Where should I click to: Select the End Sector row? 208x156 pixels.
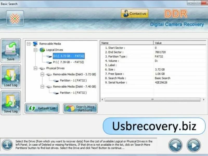[x=153, y=52]
